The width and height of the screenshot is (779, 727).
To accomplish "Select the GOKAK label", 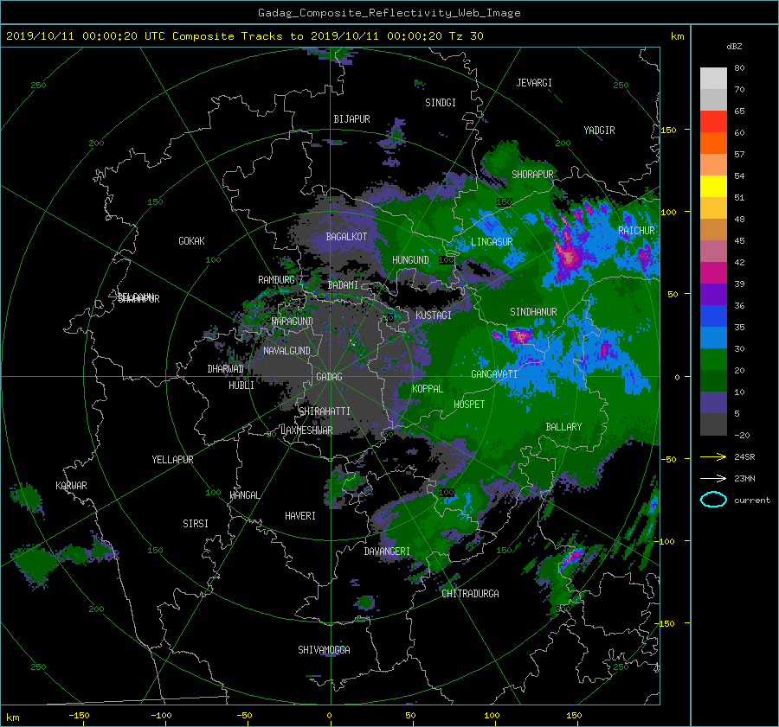I will coord(192,241).
